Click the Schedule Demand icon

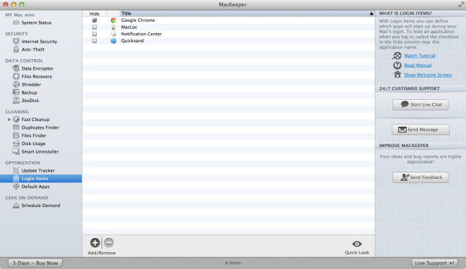[16, 206]
